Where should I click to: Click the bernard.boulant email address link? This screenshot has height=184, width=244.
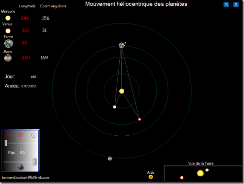pyautogui.click(x=26, y=178)
